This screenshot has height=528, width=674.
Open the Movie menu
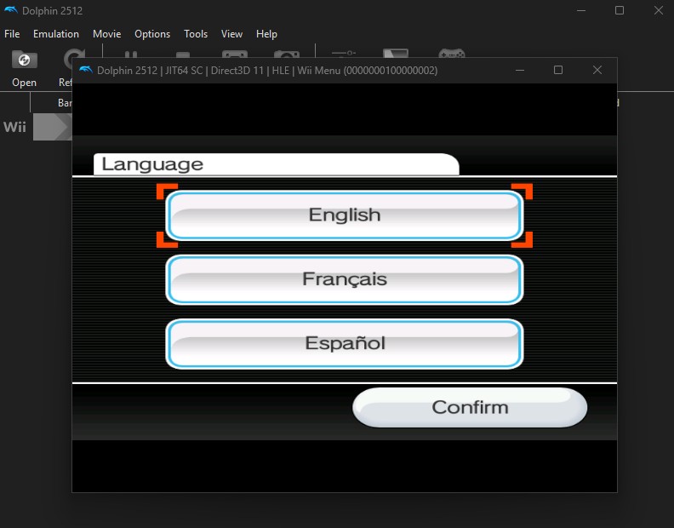pyautogui.click(x=106, y=34)
